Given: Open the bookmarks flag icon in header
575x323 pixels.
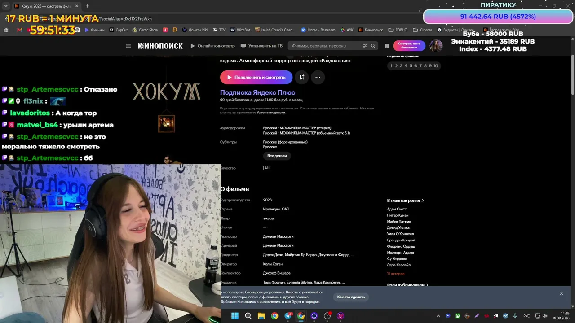Looking at the screenshot, I should (x=387, y=46).
